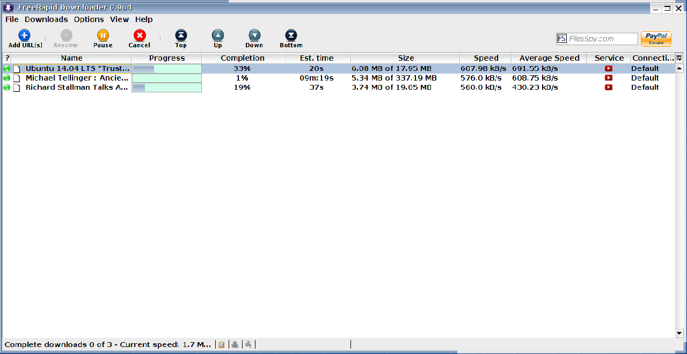687x354 pixels.
Task: Cancel the selected download
Action: (x=140, y=36)
